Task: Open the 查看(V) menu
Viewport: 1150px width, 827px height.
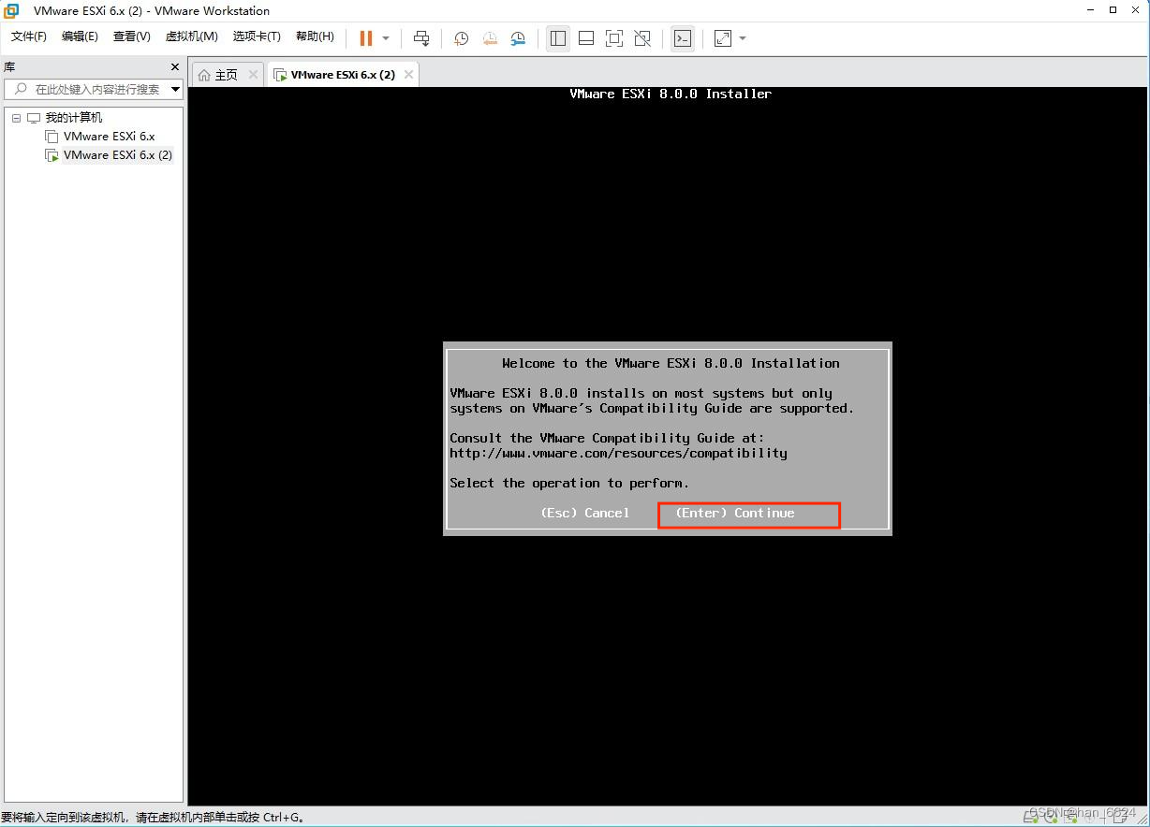Action: (132, 36)
